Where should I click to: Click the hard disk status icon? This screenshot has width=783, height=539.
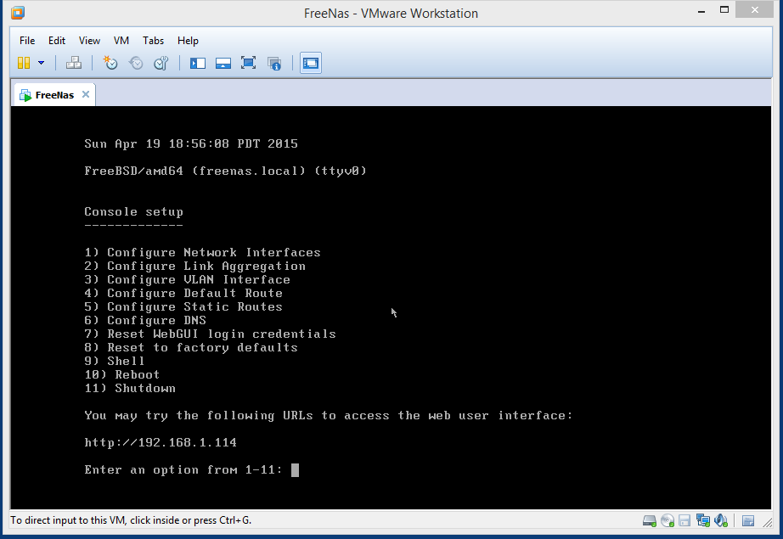tap(649, 521)
